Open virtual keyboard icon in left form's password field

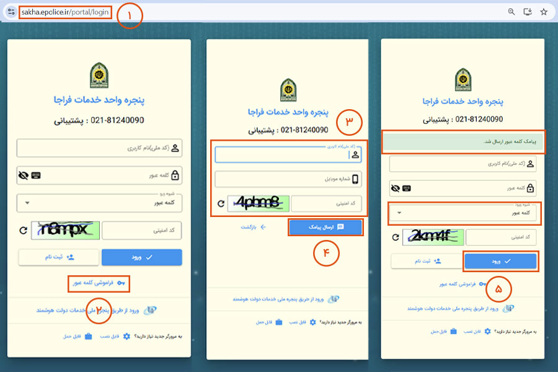[x=36, y=176]
